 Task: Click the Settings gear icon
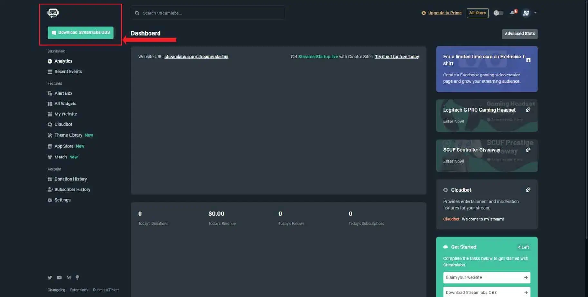pyautogui.click(x=50, y=200)
